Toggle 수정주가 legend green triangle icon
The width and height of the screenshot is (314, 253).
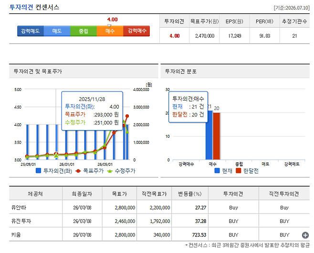110,171
